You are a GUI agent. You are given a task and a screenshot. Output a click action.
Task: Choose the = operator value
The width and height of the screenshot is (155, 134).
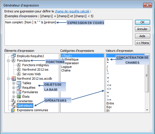click(x=108, y=92)
